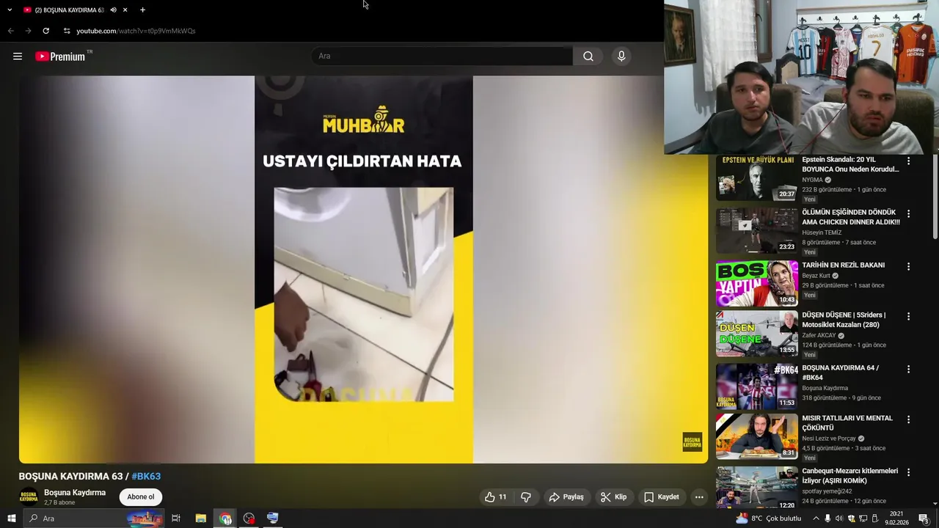This screenshot has height=528, width=939.
Task: Open the monitor app icon on taskbar
Action: coord(273,518)
